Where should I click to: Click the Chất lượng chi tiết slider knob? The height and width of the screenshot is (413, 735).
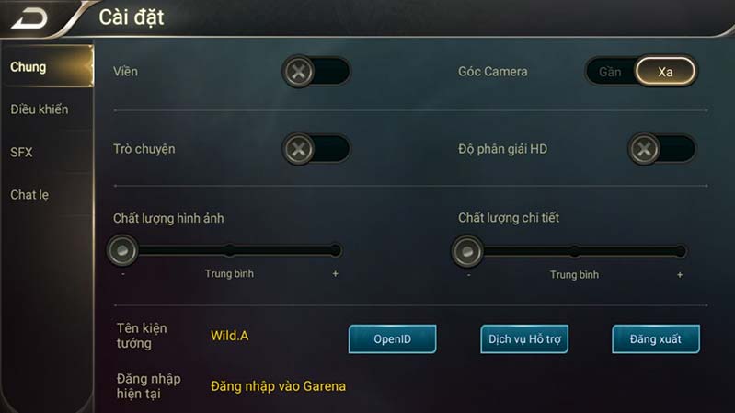point(467,251)
